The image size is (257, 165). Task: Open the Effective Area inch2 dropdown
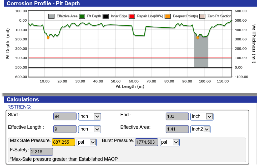coord(200,129)
